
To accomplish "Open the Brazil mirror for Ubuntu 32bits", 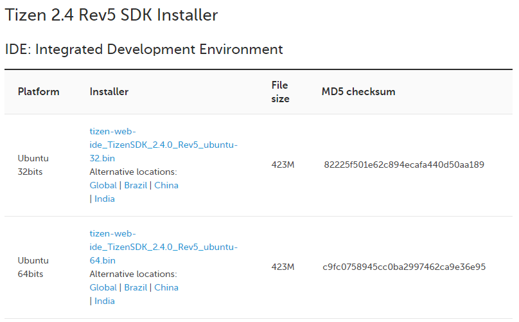I will [136, 185].
